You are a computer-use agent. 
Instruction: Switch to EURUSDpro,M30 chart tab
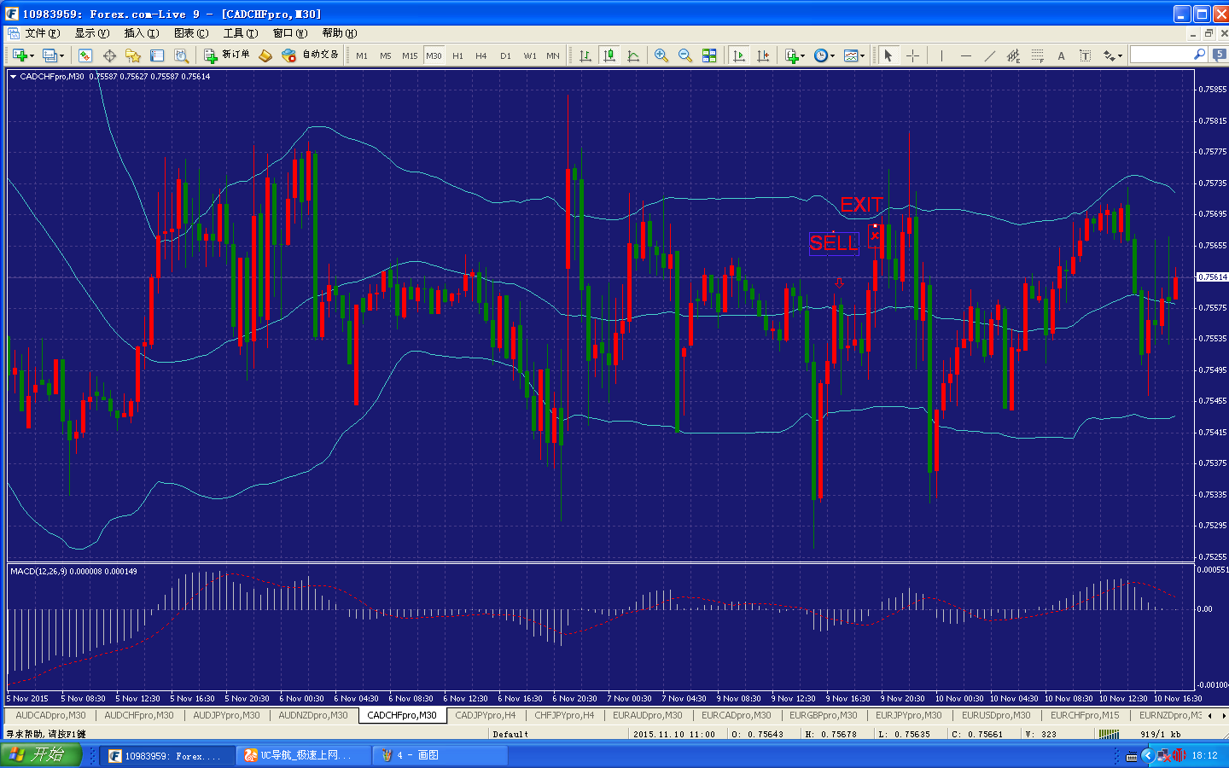tap(996, 715)
